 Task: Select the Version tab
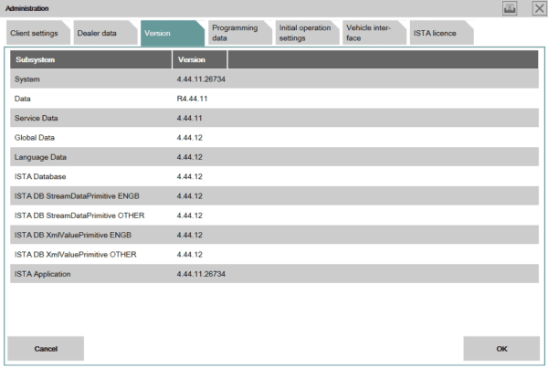173,33
